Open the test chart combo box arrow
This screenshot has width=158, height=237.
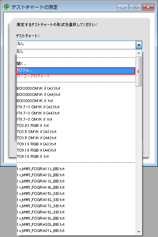click(139, 45)
